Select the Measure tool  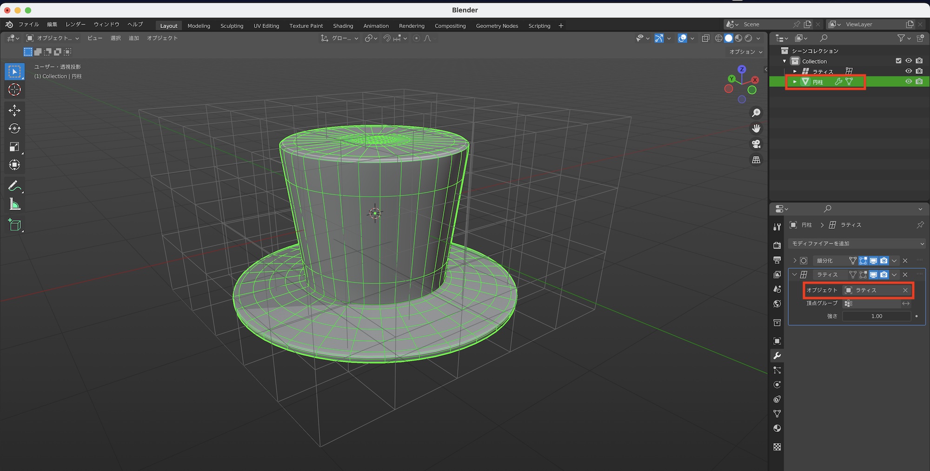point(14,205)
